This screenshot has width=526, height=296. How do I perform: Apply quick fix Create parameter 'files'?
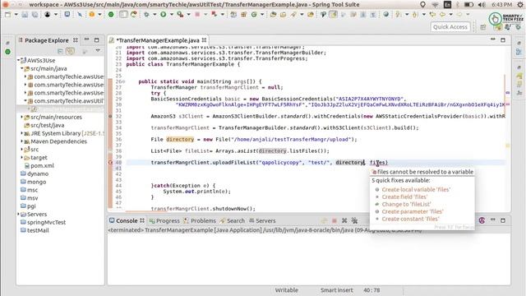(413, 212)
